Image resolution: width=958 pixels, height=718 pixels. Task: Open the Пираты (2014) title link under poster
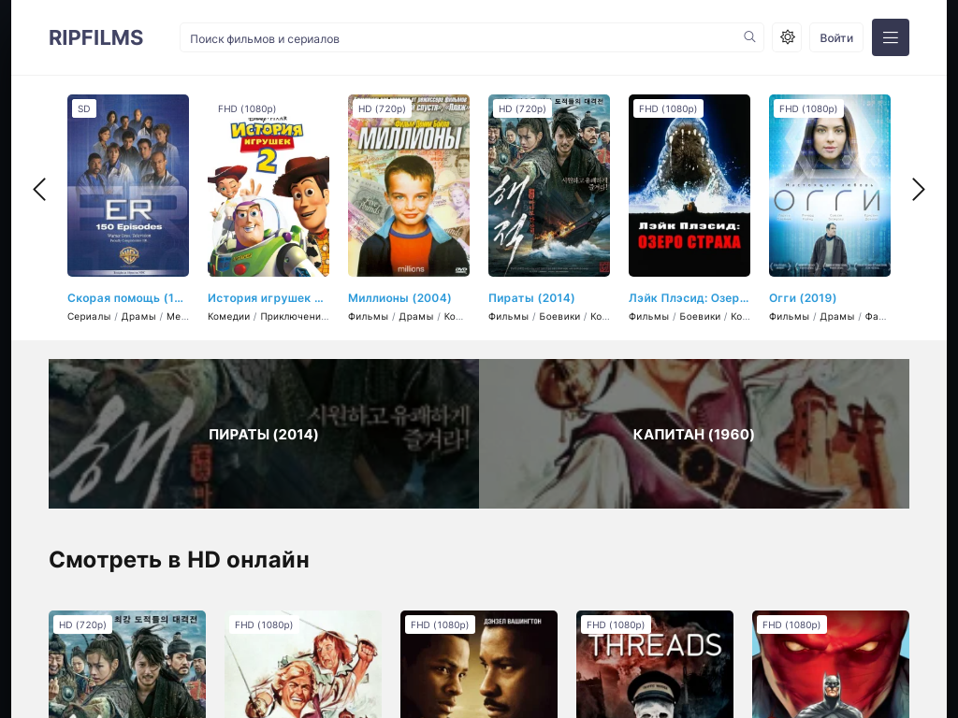(531, 298)
